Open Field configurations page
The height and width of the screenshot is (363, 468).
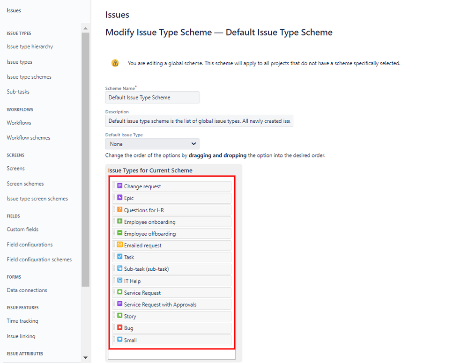coord(30,244)
